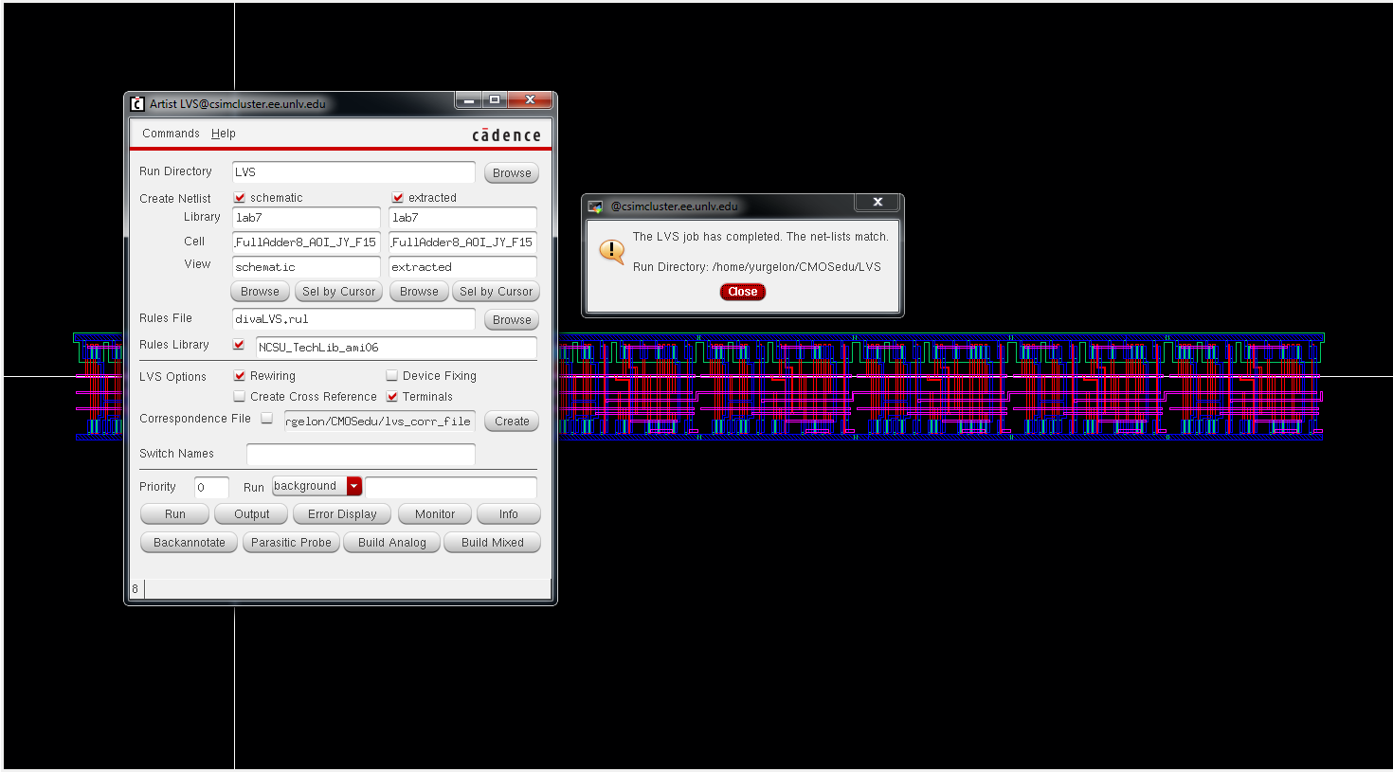Image resolution: width=1393 pixels, height=772 pixels.
Task: Enable Create Cross Reference checkbox
Action: click(x=240, y=397)
